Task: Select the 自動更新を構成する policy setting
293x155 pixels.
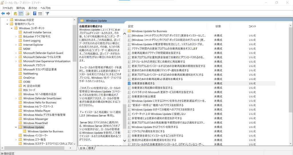Action: (143, 83)
